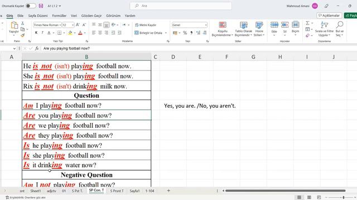
Task: Click the Biçim cells button
Action: pyautogui.click(x=295, y=29)
